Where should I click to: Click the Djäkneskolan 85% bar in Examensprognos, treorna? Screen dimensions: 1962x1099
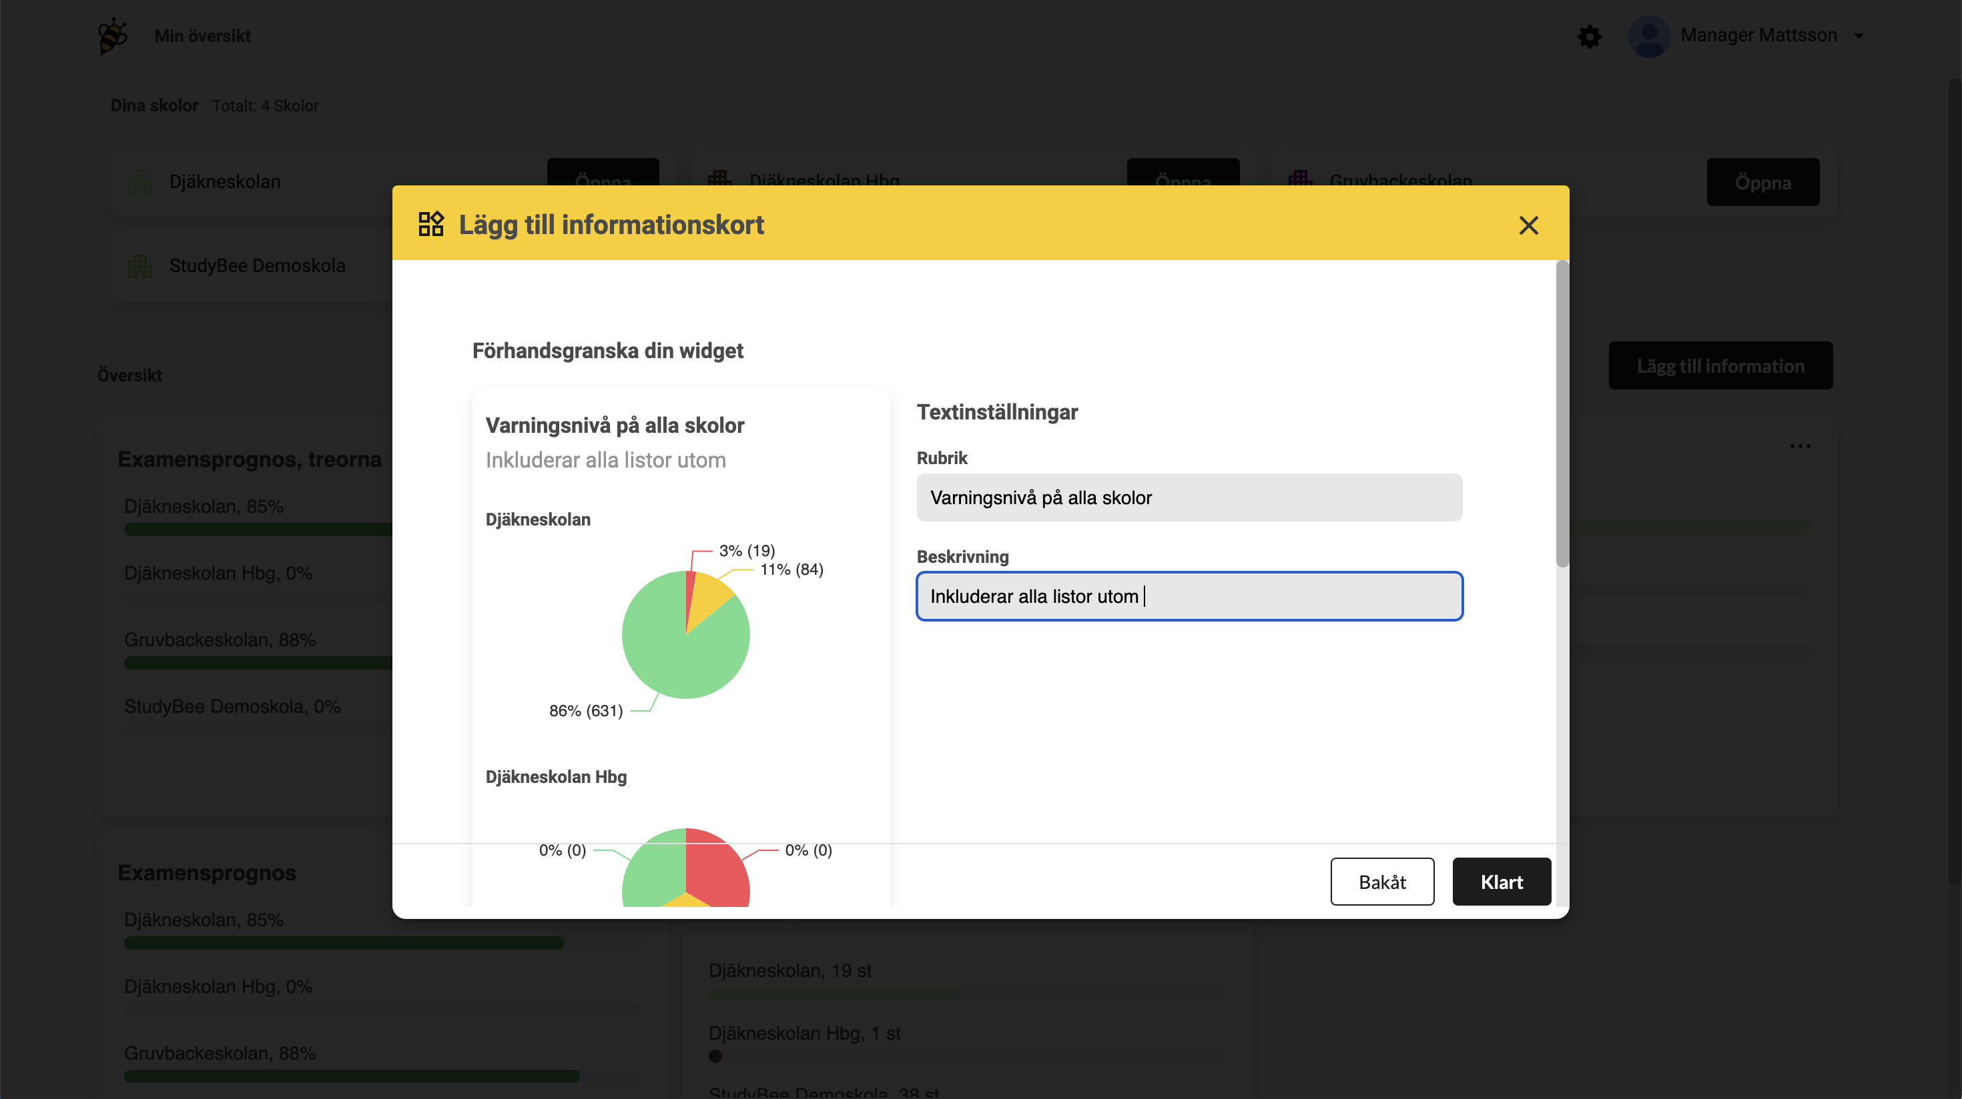tap(259, 529)
